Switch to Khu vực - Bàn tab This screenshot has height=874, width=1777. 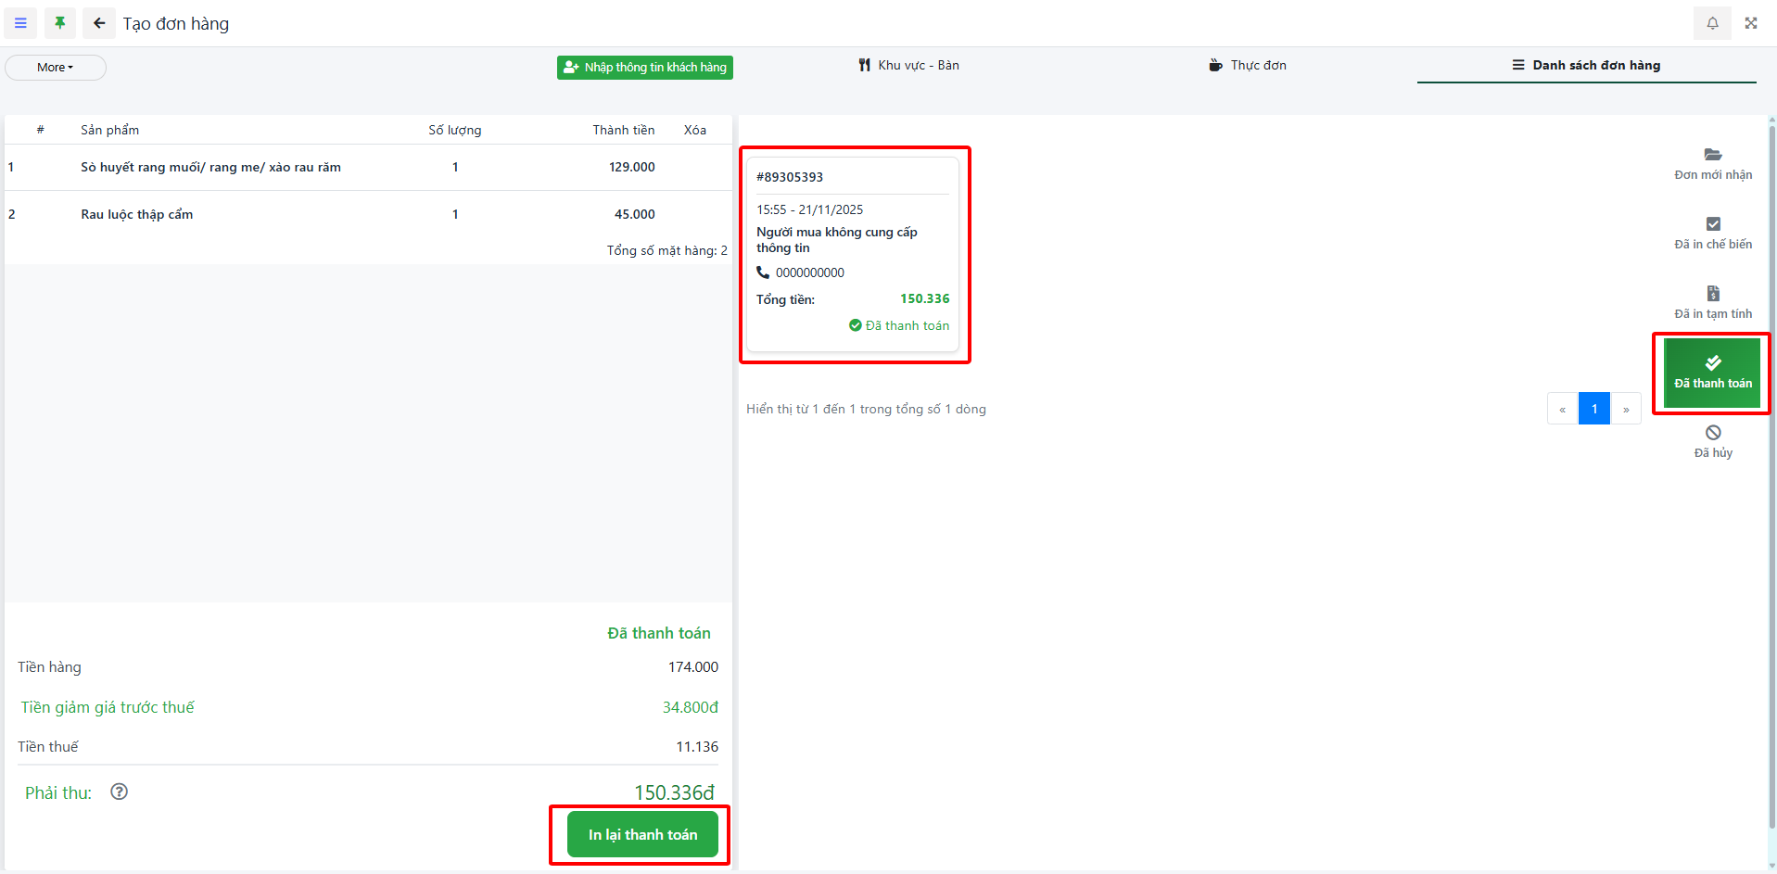(908, 66)
